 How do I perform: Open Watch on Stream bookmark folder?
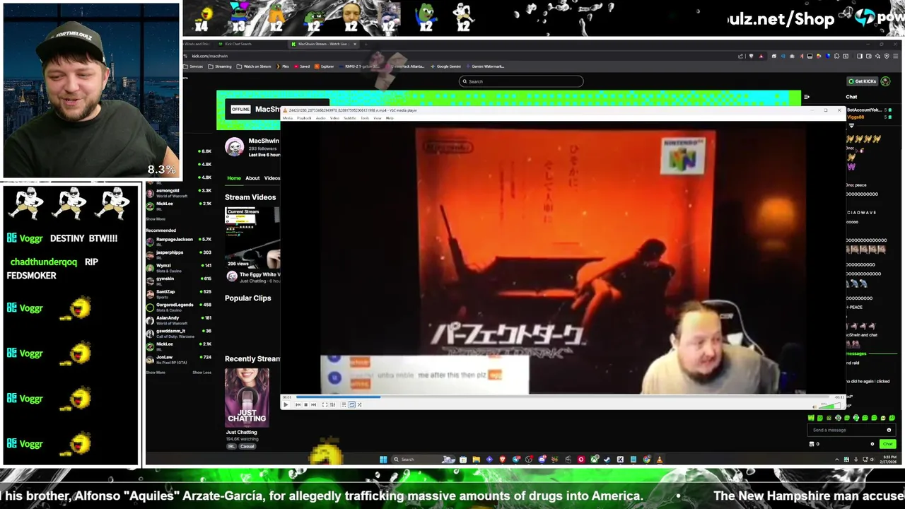pyautogui.click(x=254, y=66)
